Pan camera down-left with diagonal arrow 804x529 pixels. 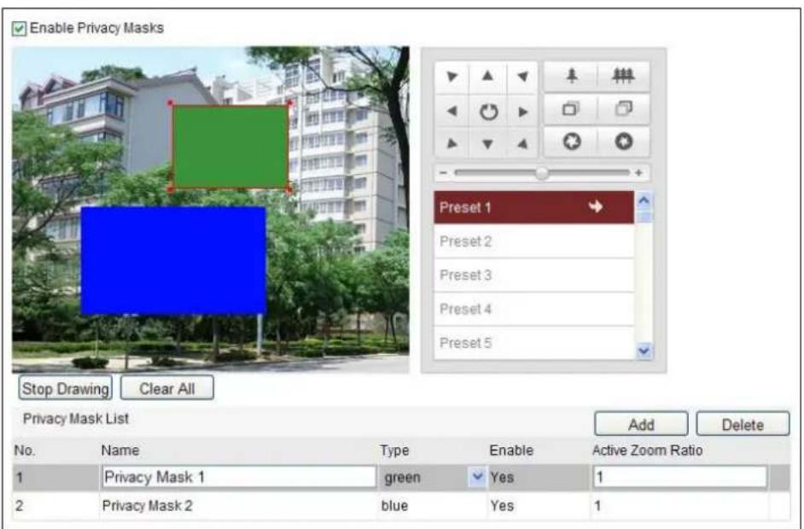pyautogui.click(x=452, y=144)
